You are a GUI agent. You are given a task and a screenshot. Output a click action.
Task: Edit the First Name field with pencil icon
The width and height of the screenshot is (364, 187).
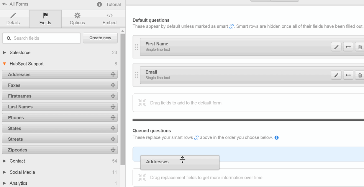pos(336,46)
